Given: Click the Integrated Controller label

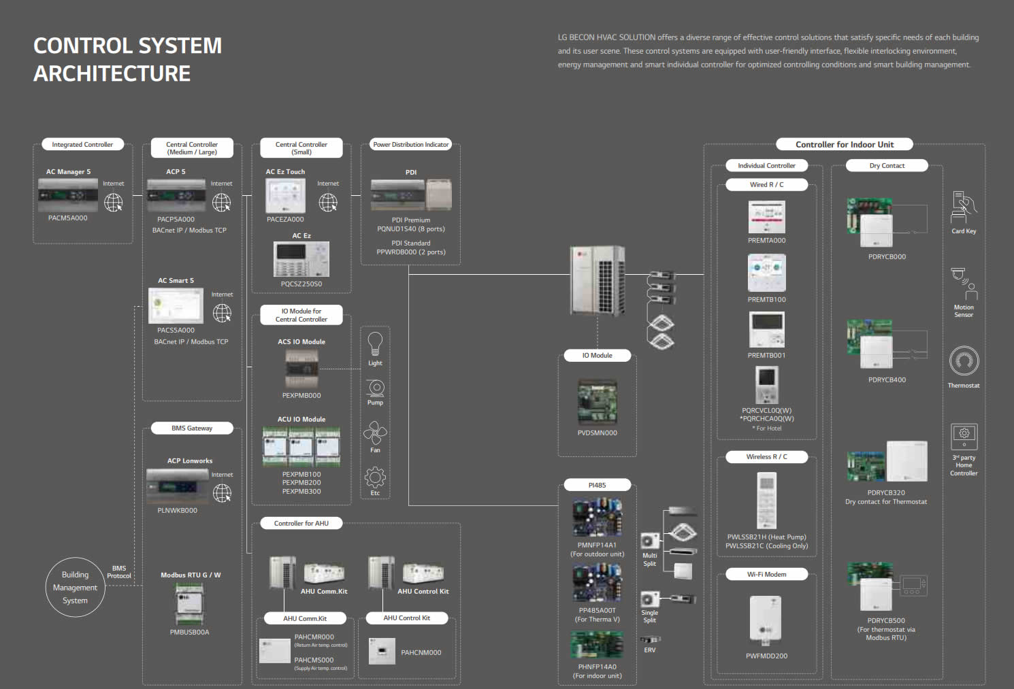Looking at the screenshot, I should 82,144.
